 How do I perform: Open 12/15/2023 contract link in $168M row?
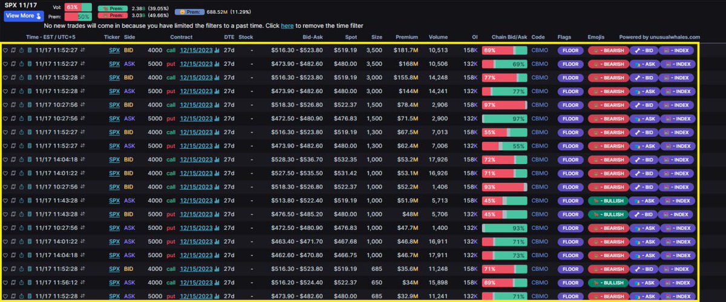pos(195,64)
